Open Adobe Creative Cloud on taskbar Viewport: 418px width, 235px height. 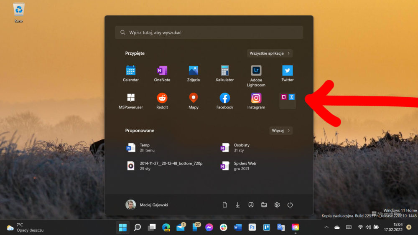(x=296, y=227)
